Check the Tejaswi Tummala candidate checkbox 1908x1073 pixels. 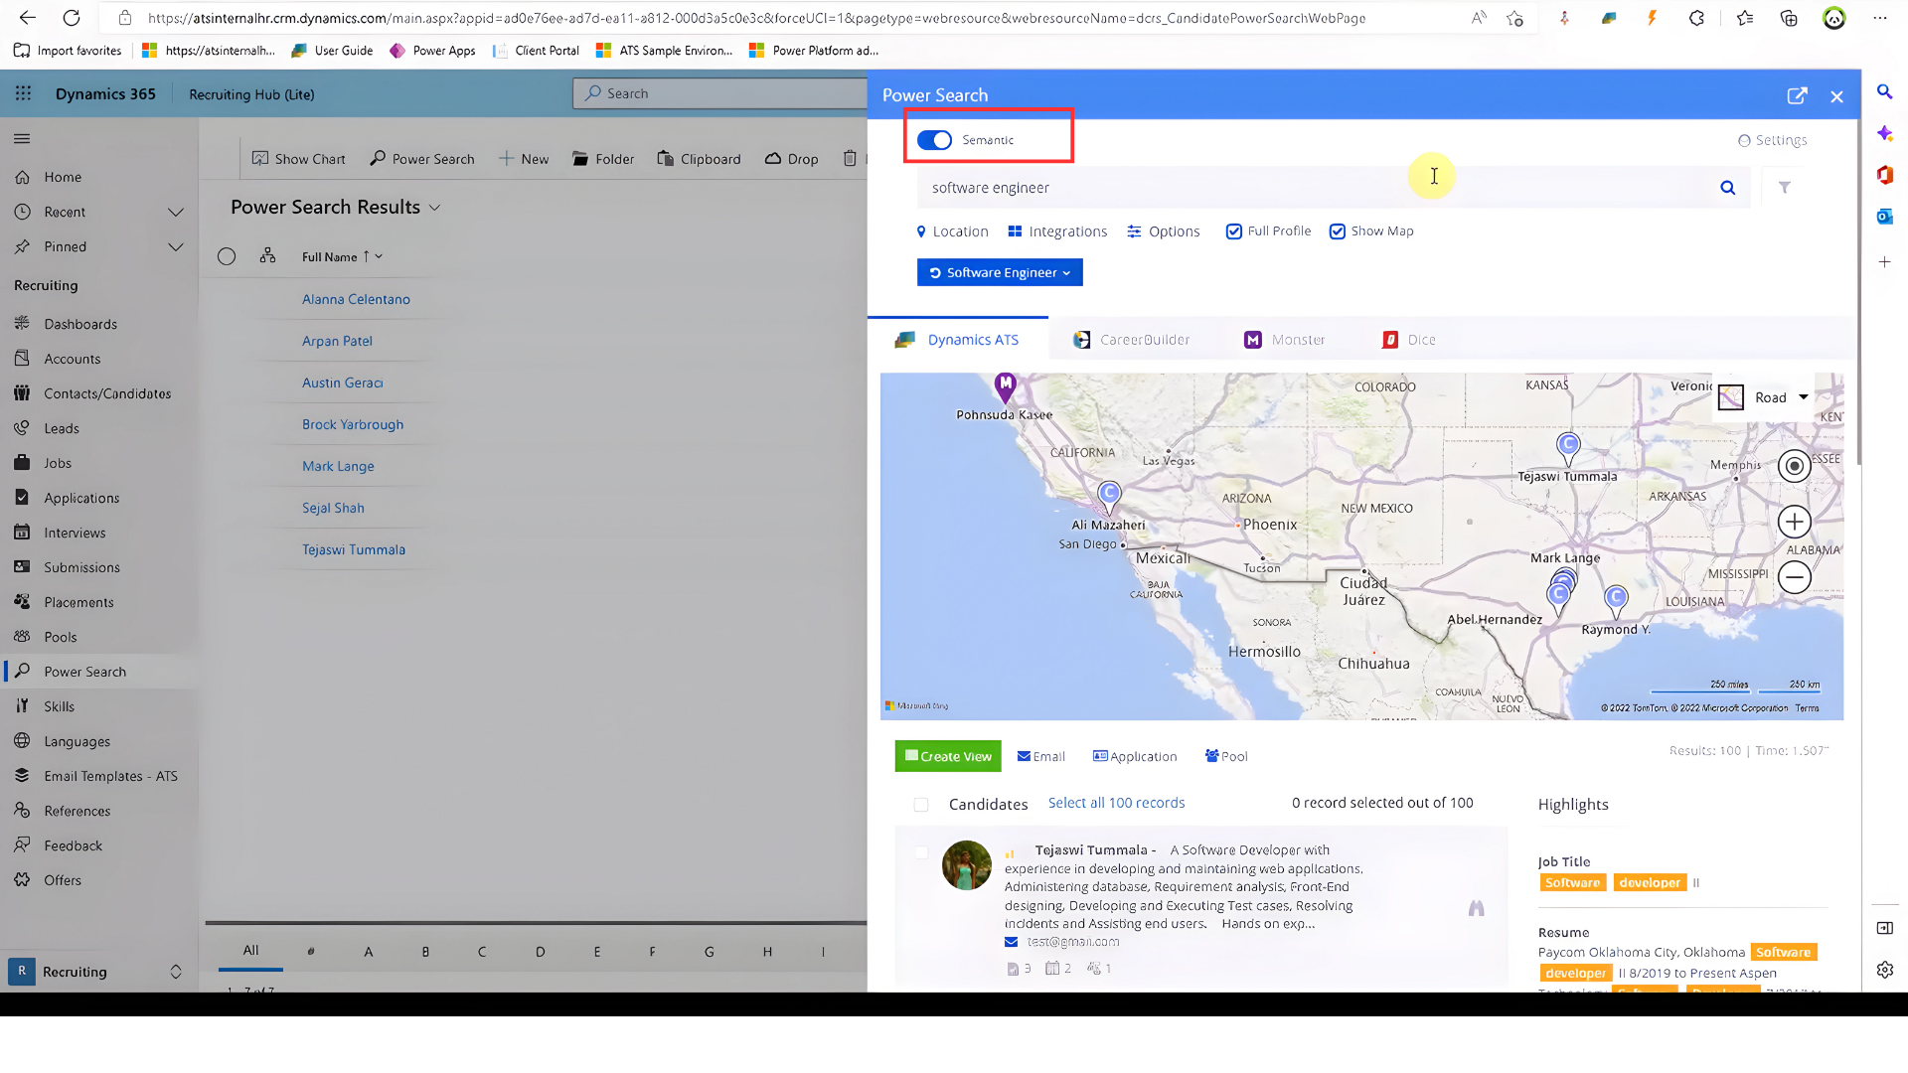(x=921, y=852)
